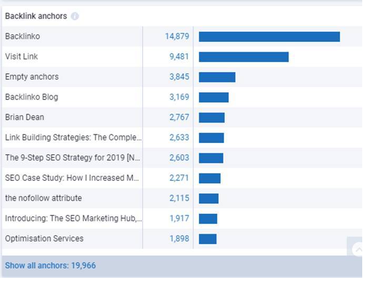Click the SEO Case Study anchor text
Viewport: 368px width, 282px height.
coord(72,178)
